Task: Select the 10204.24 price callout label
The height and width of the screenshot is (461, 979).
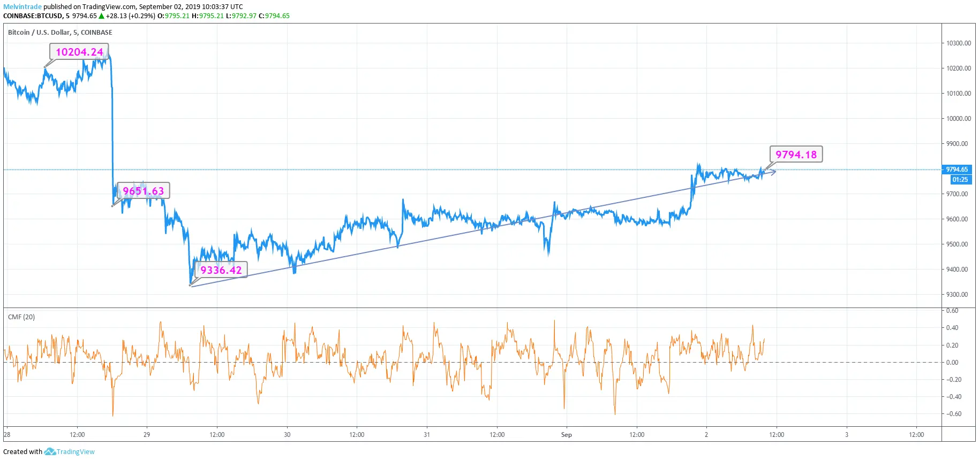Action: pyautogui.click(x=79, y=52)
